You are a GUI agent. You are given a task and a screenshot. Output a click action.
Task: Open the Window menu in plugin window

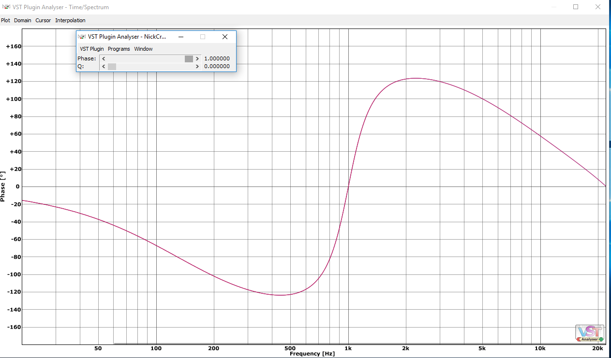(x=143, y=49)
